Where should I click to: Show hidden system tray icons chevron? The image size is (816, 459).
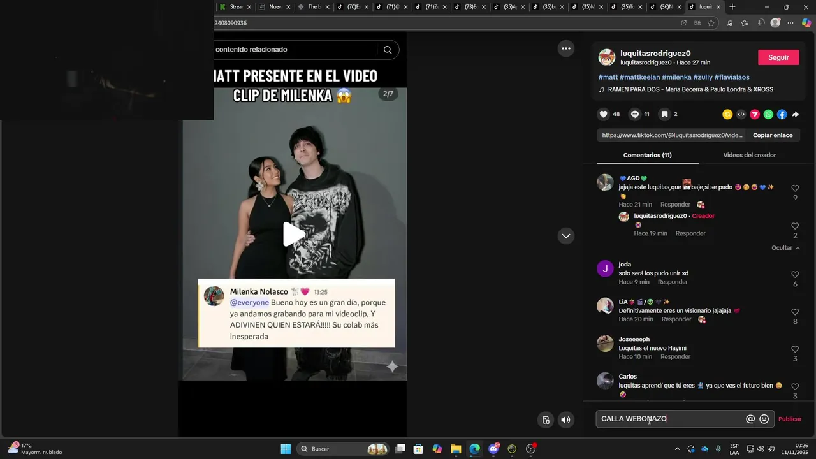[677, 449]
